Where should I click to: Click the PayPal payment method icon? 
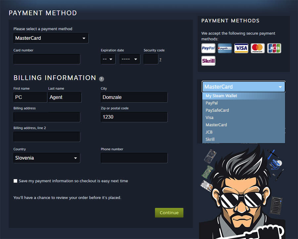208,48
